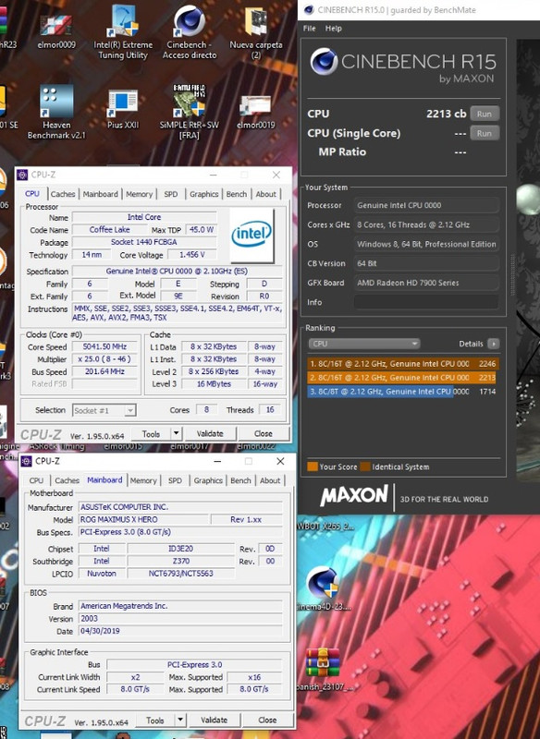The width and height of the screenshot is (540, 739).
Task: Select ranking entry scoring 2213
Action: [403, 378]
